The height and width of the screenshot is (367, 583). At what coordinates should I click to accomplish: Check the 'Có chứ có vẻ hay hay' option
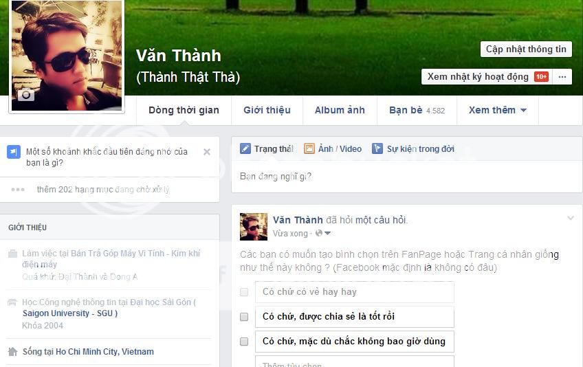(x=244, y=292)
